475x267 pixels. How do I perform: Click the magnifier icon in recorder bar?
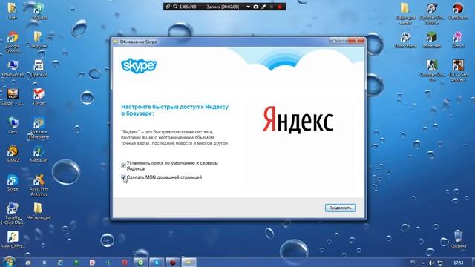[x=175, y=7]
